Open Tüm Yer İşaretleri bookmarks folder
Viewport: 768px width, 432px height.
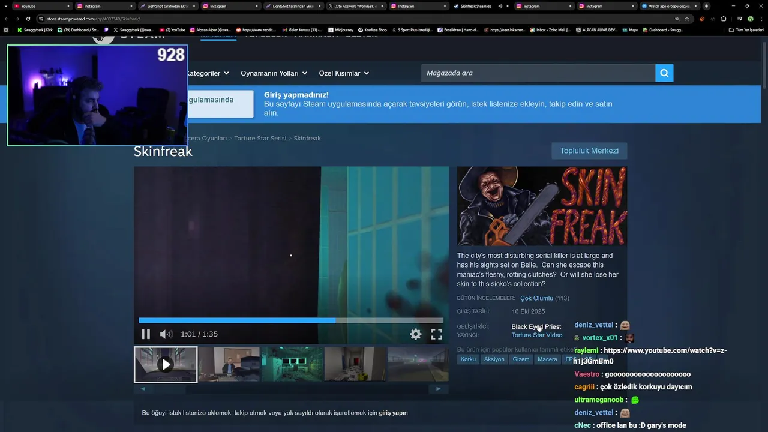[x=748, y=29]
